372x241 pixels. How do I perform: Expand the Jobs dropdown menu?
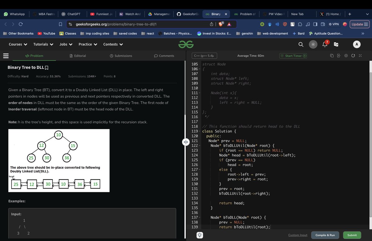66,44
